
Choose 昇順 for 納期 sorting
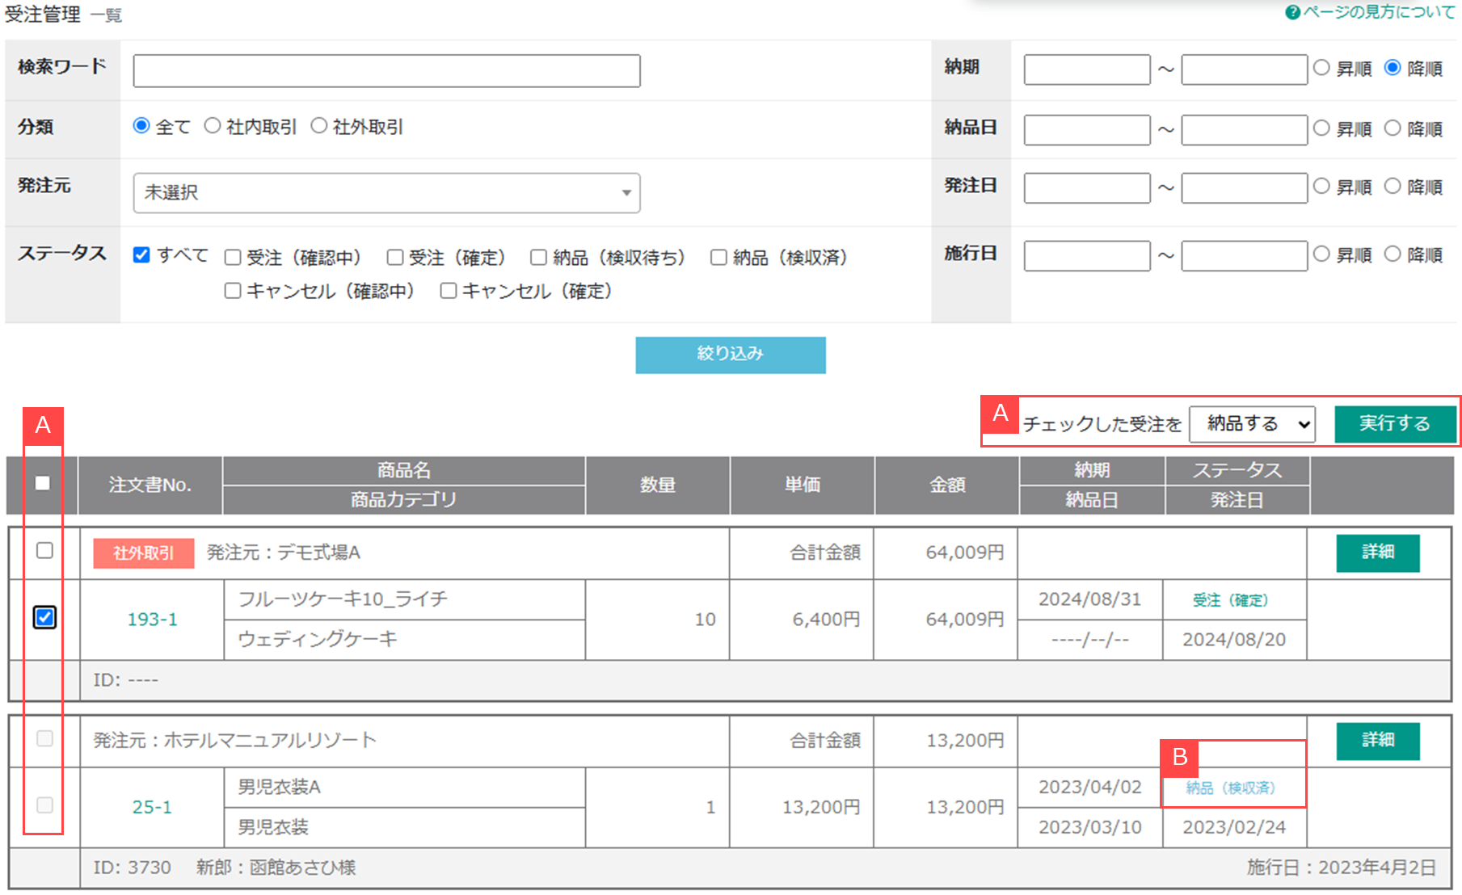click(x=1321, y=68)
